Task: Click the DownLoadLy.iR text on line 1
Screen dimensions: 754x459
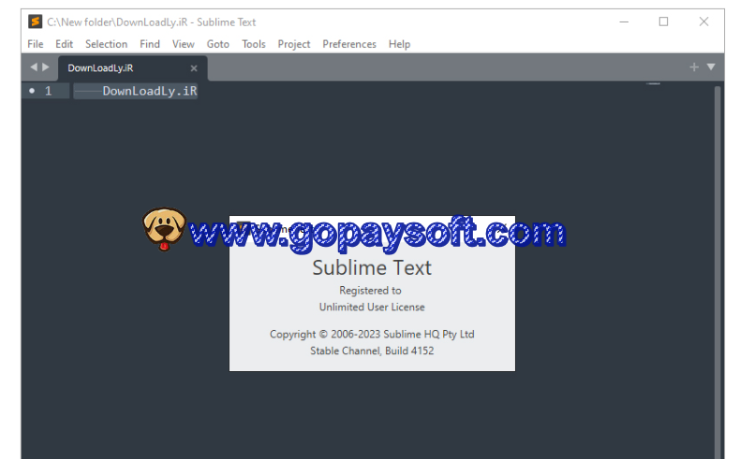Action: [x=150, y=91]
